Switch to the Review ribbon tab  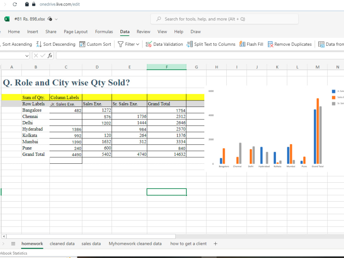pyautogui.click(x=143, y=32)
